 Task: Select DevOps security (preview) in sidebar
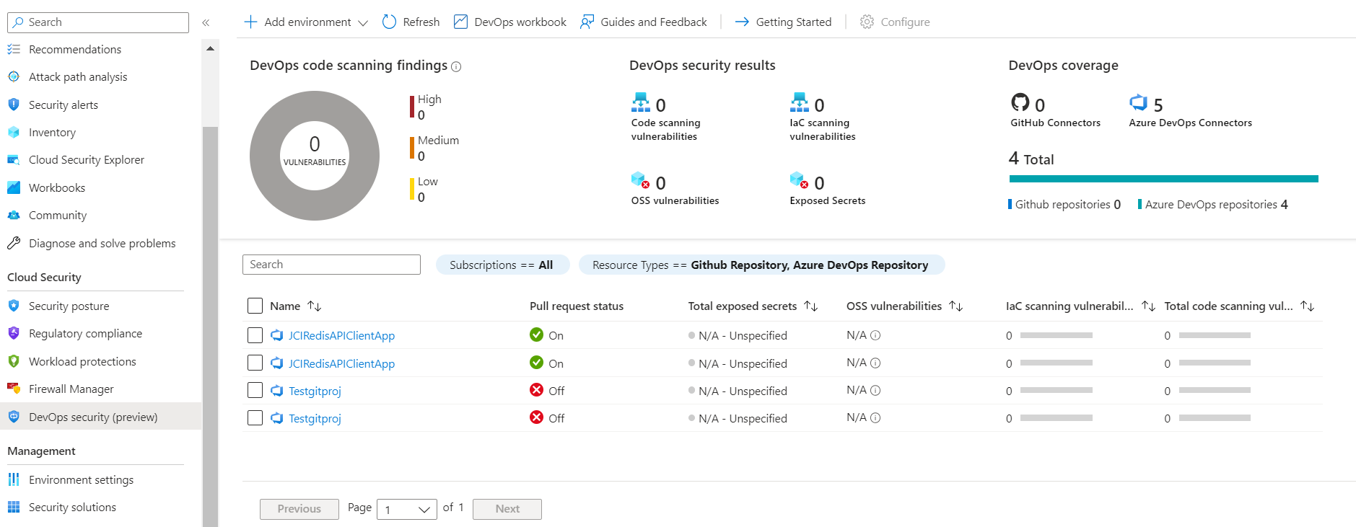pyautogui.click(x=101, y=417)
